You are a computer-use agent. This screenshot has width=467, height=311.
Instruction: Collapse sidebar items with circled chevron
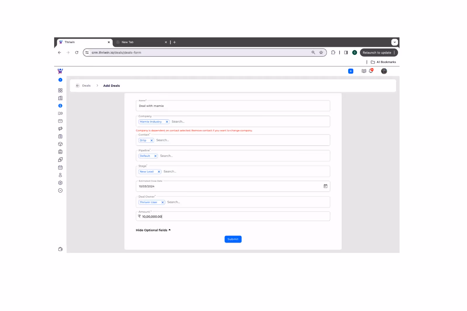(x=60, y=191)
